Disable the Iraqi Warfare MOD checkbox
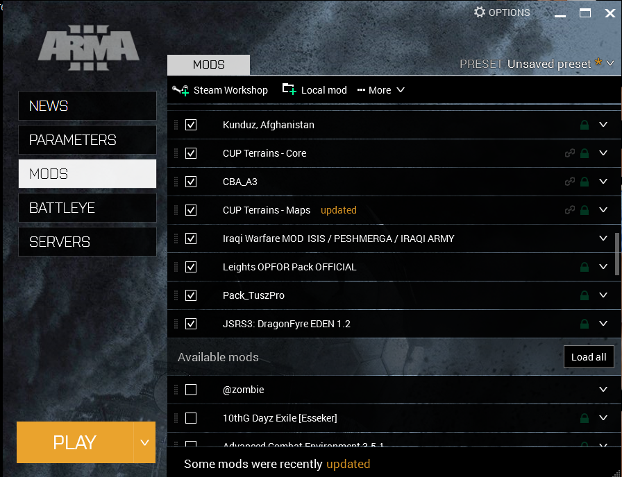Image resolution: width=622 pixels, height=477 pixels. 191,238
